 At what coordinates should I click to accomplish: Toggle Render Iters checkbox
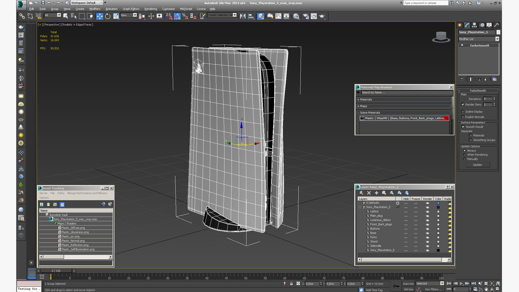click(x=463, y=105)
